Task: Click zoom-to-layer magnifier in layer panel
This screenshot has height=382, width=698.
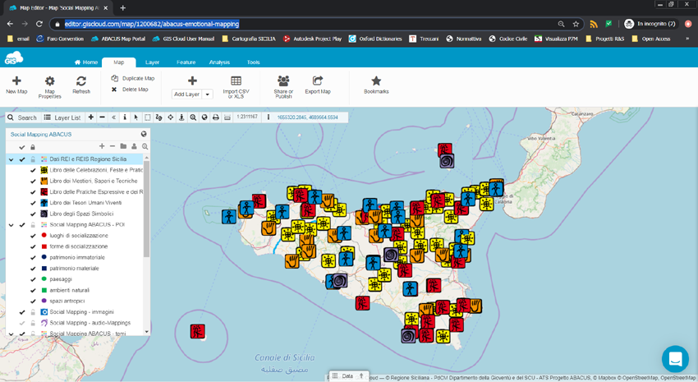Action: pyautogui.click(x=145, y=146)
